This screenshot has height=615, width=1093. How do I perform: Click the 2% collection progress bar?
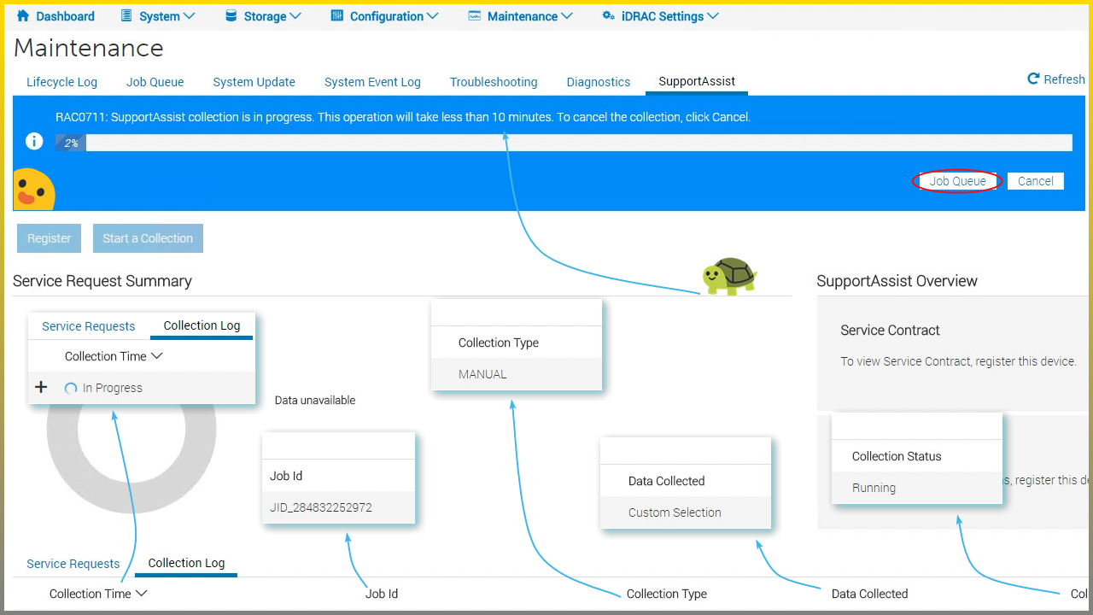click(x=564, y=143)
